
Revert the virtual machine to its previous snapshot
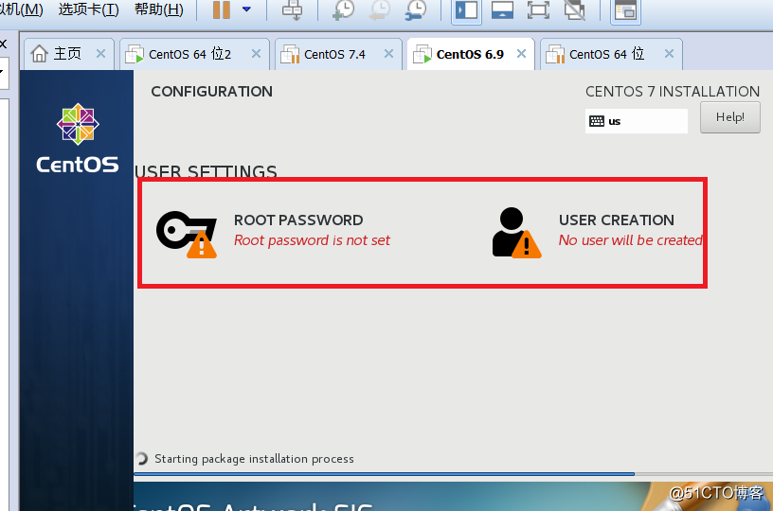(380, 9)
